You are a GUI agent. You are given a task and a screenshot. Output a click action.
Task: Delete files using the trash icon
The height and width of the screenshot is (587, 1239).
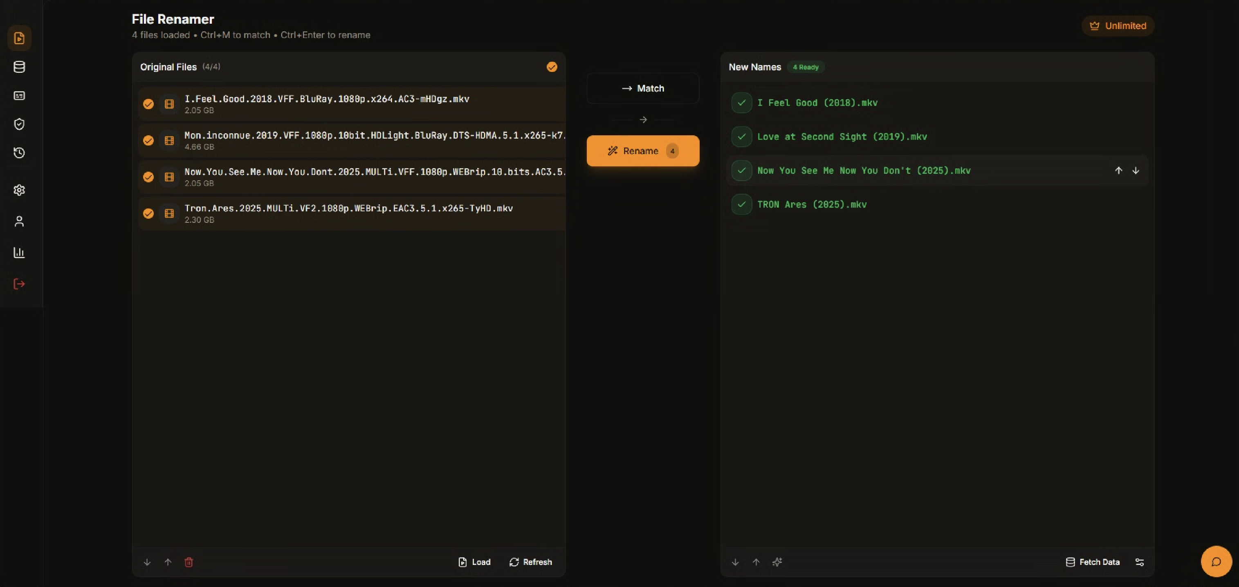pos(189,562)
